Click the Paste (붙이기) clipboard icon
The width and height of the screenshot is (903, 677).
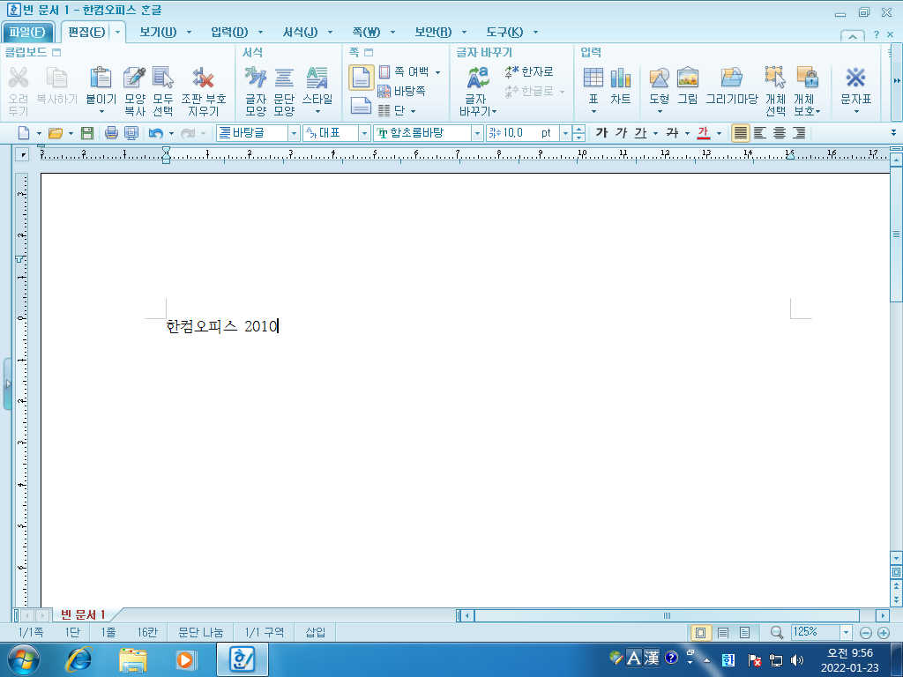click(x=101, y=78)
